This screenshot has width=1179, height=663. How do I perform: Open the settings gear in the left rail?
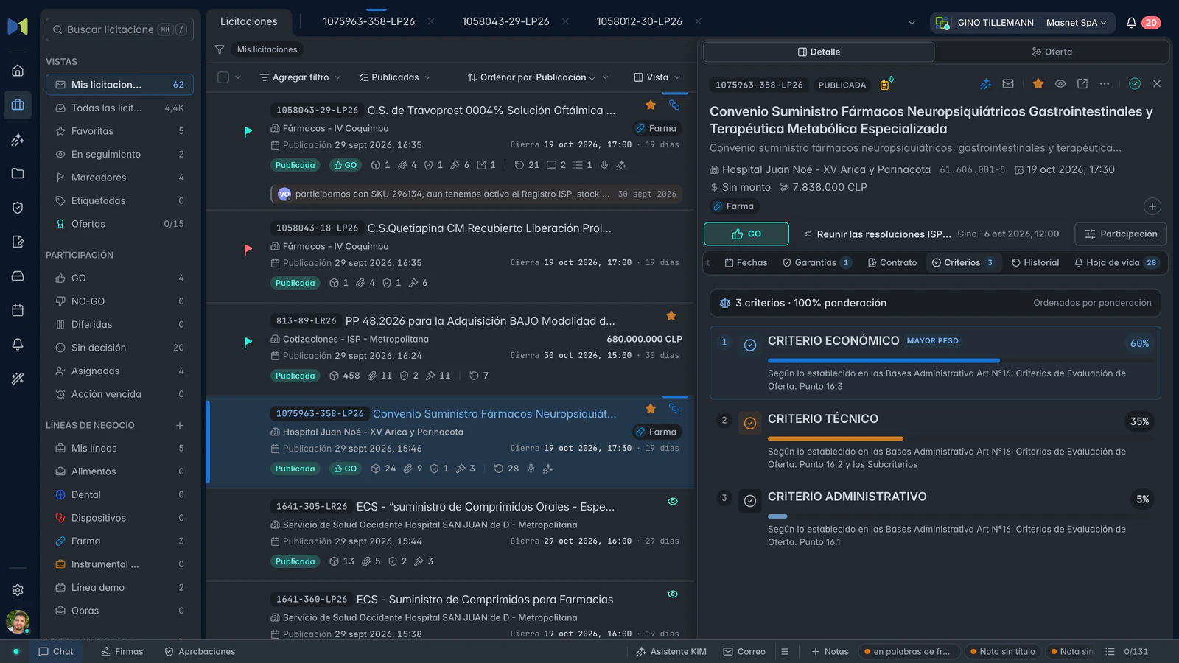18,590
